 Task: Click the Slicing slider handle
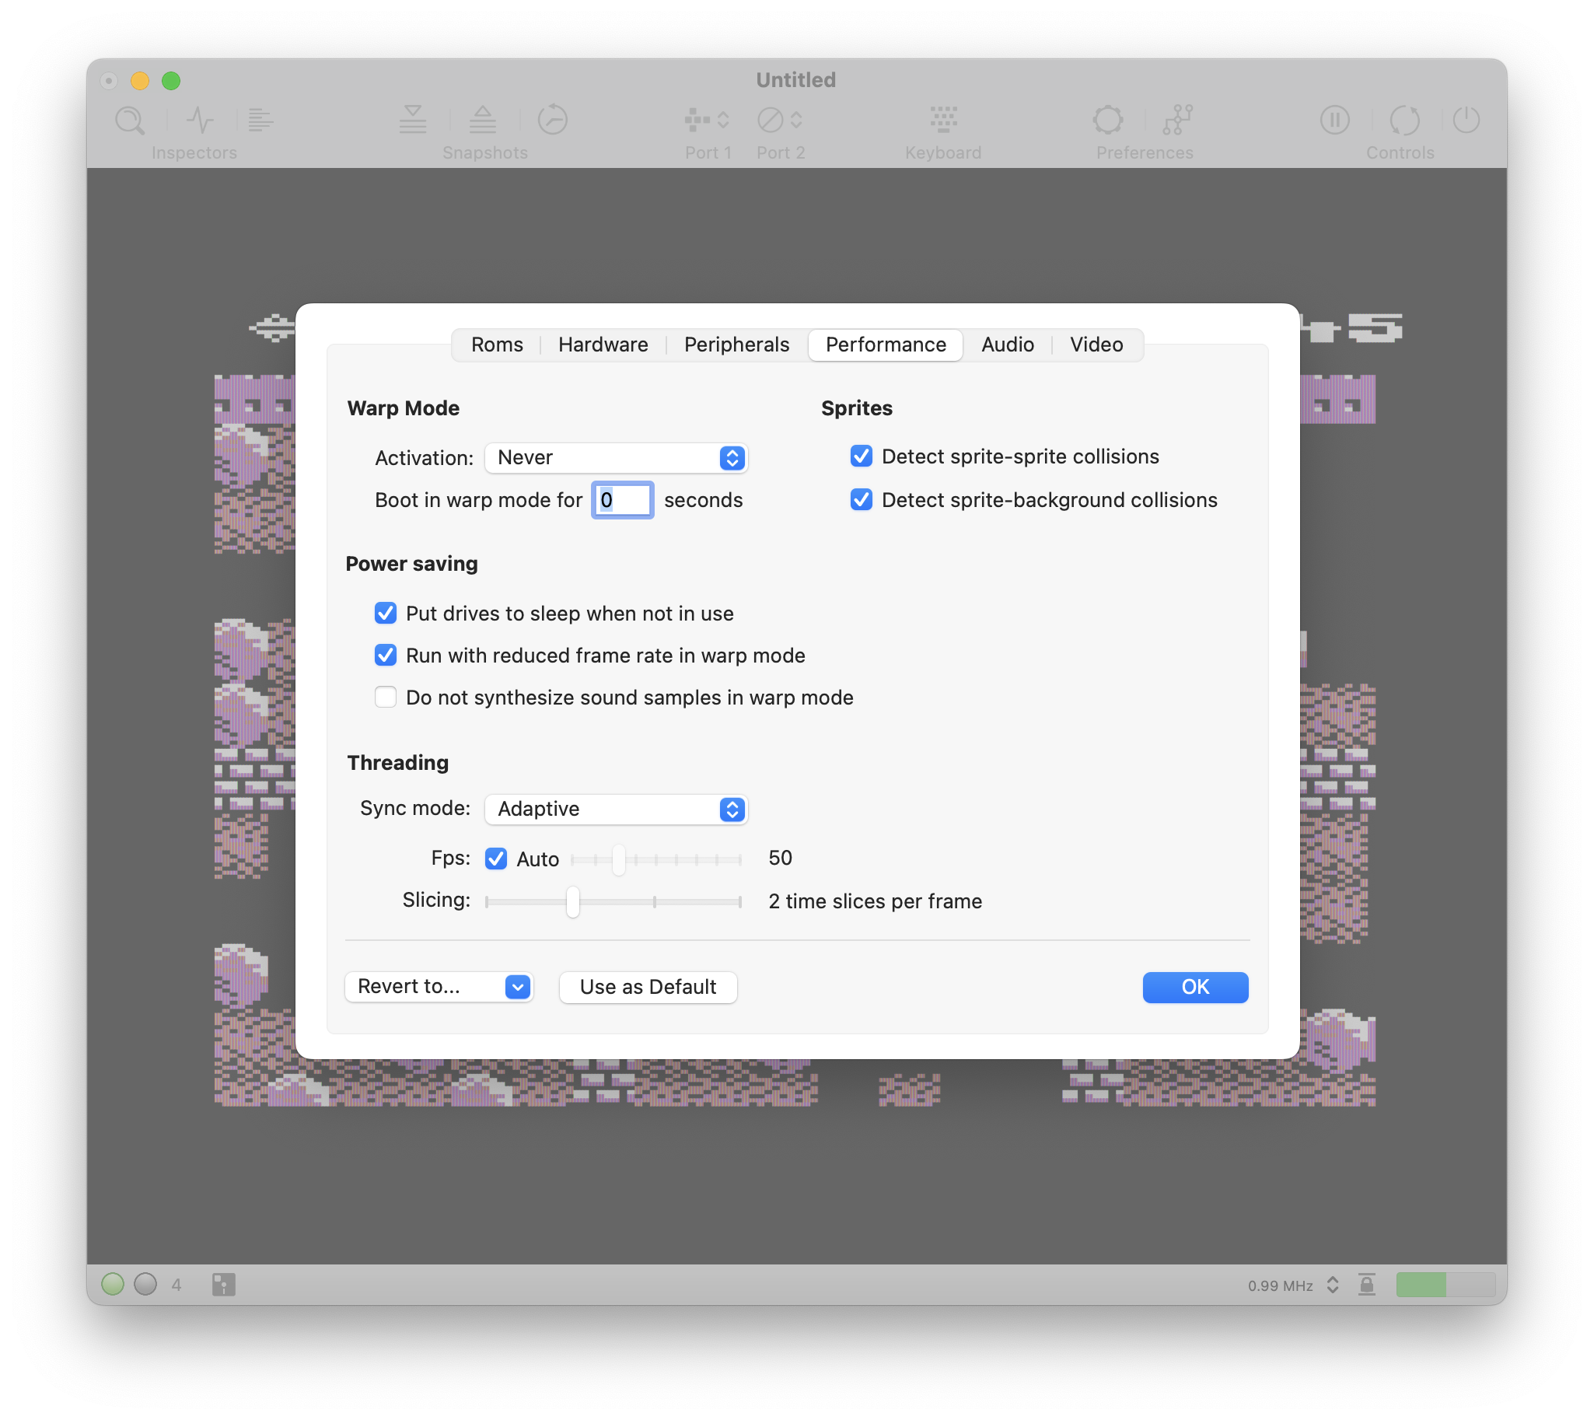pyautogui.click(x=574, y=902)
